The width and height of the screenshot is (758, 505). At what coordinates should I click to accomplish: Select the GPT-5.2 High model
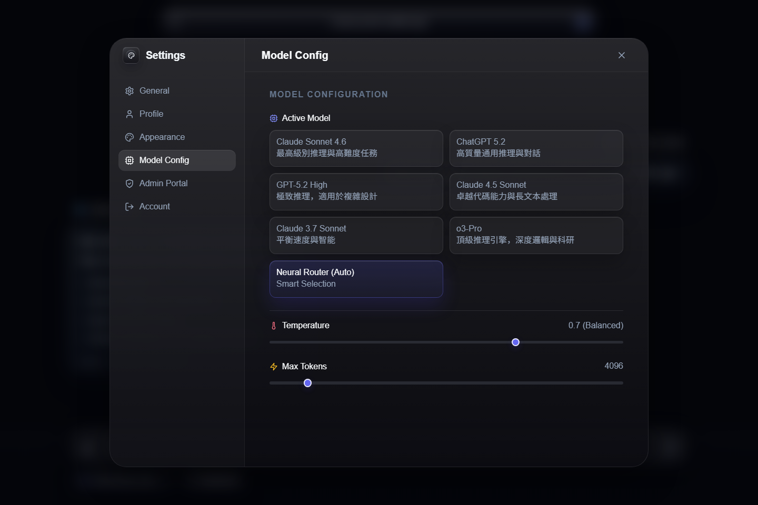click(356, 192)
